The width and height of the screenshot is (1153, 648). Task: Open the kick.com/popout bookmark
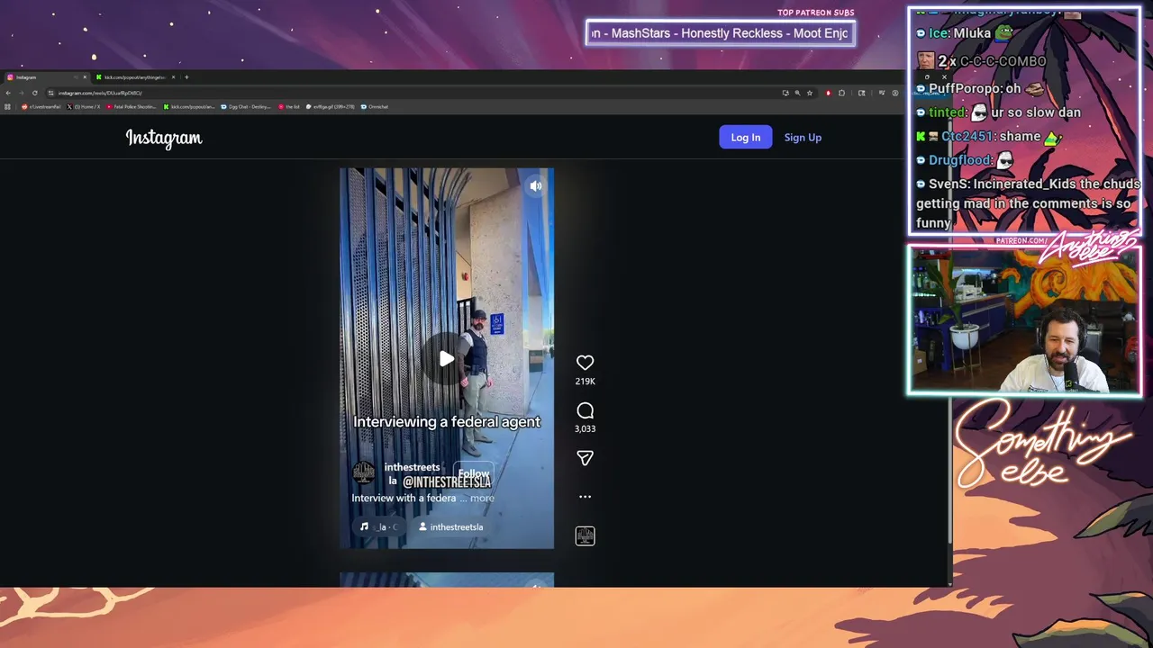pos(189,107)
